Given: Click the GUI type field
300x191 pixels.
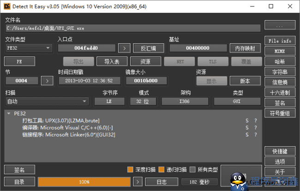Looking at the screenshot, I should (237, 101).
